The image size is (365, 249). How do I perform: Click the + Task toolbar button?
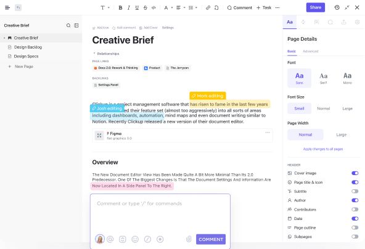tap(264, 7)
